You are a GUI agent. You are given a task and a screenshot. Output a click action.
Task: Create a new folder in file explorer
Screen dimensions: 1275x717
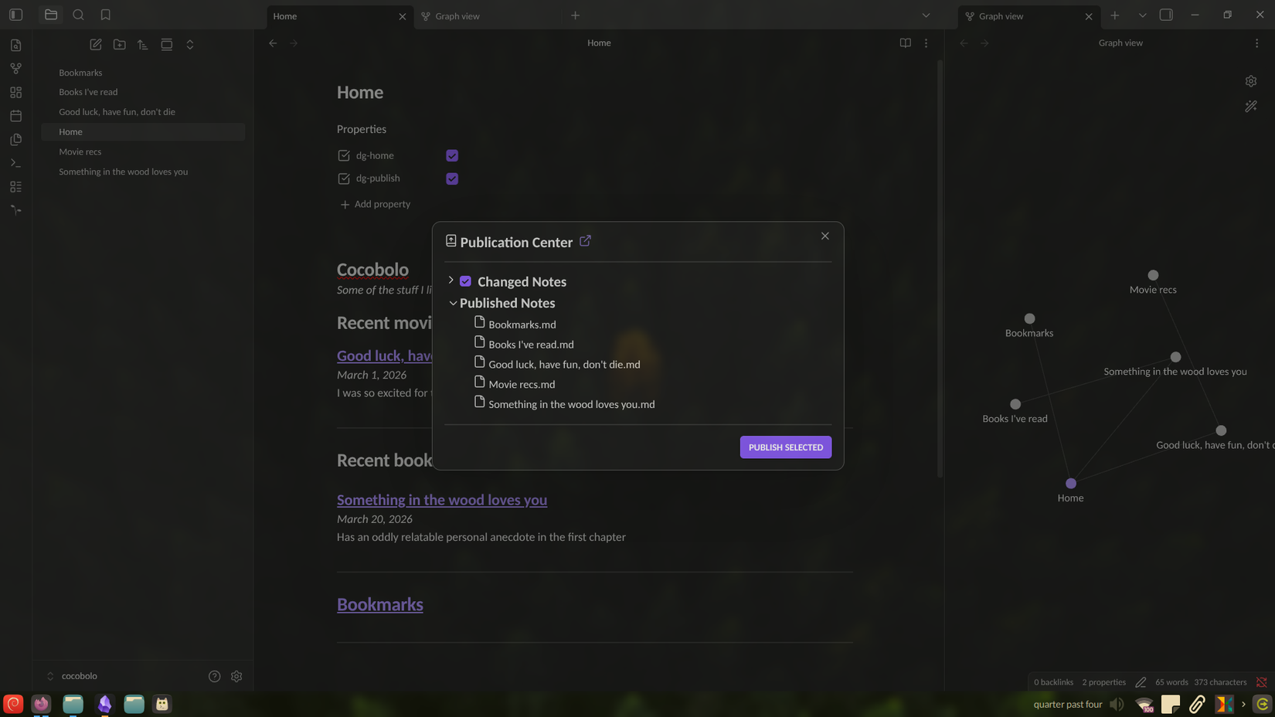coord(120,45)
